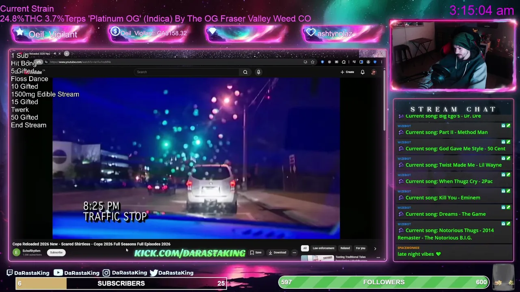Click the subscribers goal progress bar

pyautogui.click(x=121, y=283)
